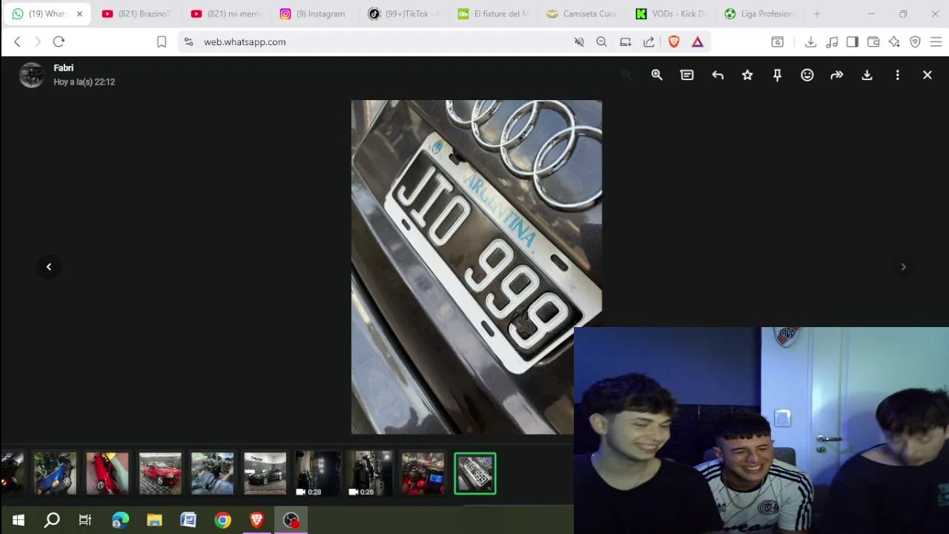React to the photo with the emoji icon
The height and width of the screenshot is (534, 949).
tap(807, 75)
